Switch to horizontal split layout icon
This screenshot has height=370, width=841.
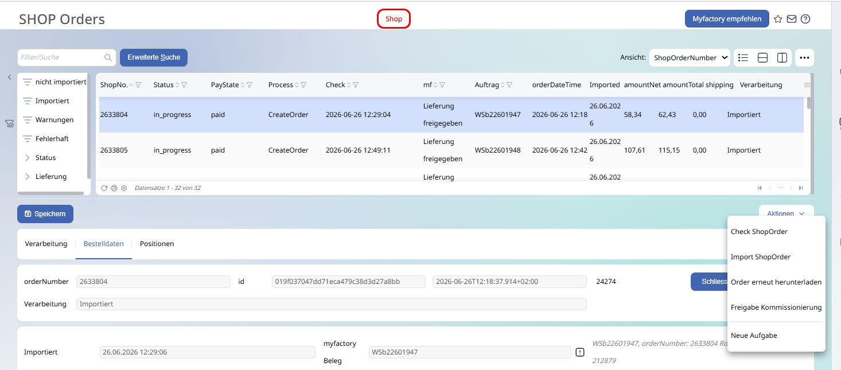coord(763,57)
